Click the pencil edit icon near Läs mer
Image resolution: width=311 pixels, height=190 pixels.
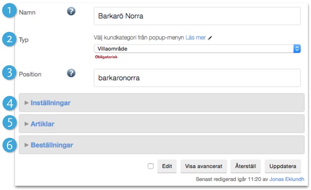tap(210, 38)
